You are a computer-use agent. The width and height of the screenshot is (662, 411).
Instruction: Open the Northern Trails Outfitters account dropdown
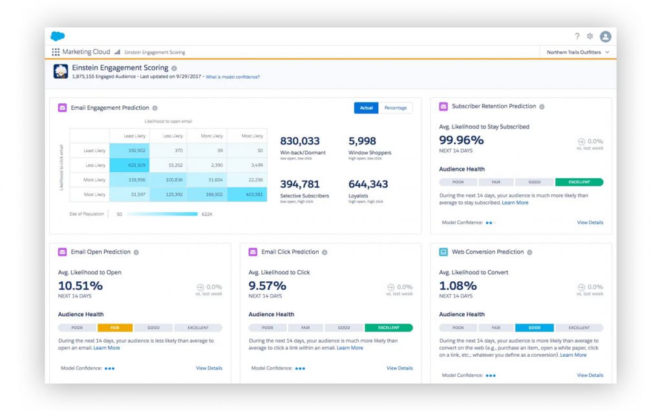coord(578,52)
